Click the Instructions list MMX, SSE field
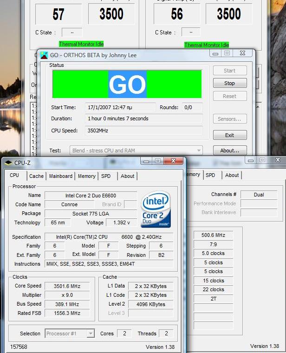Screen dimensions: 286x353 109,264
